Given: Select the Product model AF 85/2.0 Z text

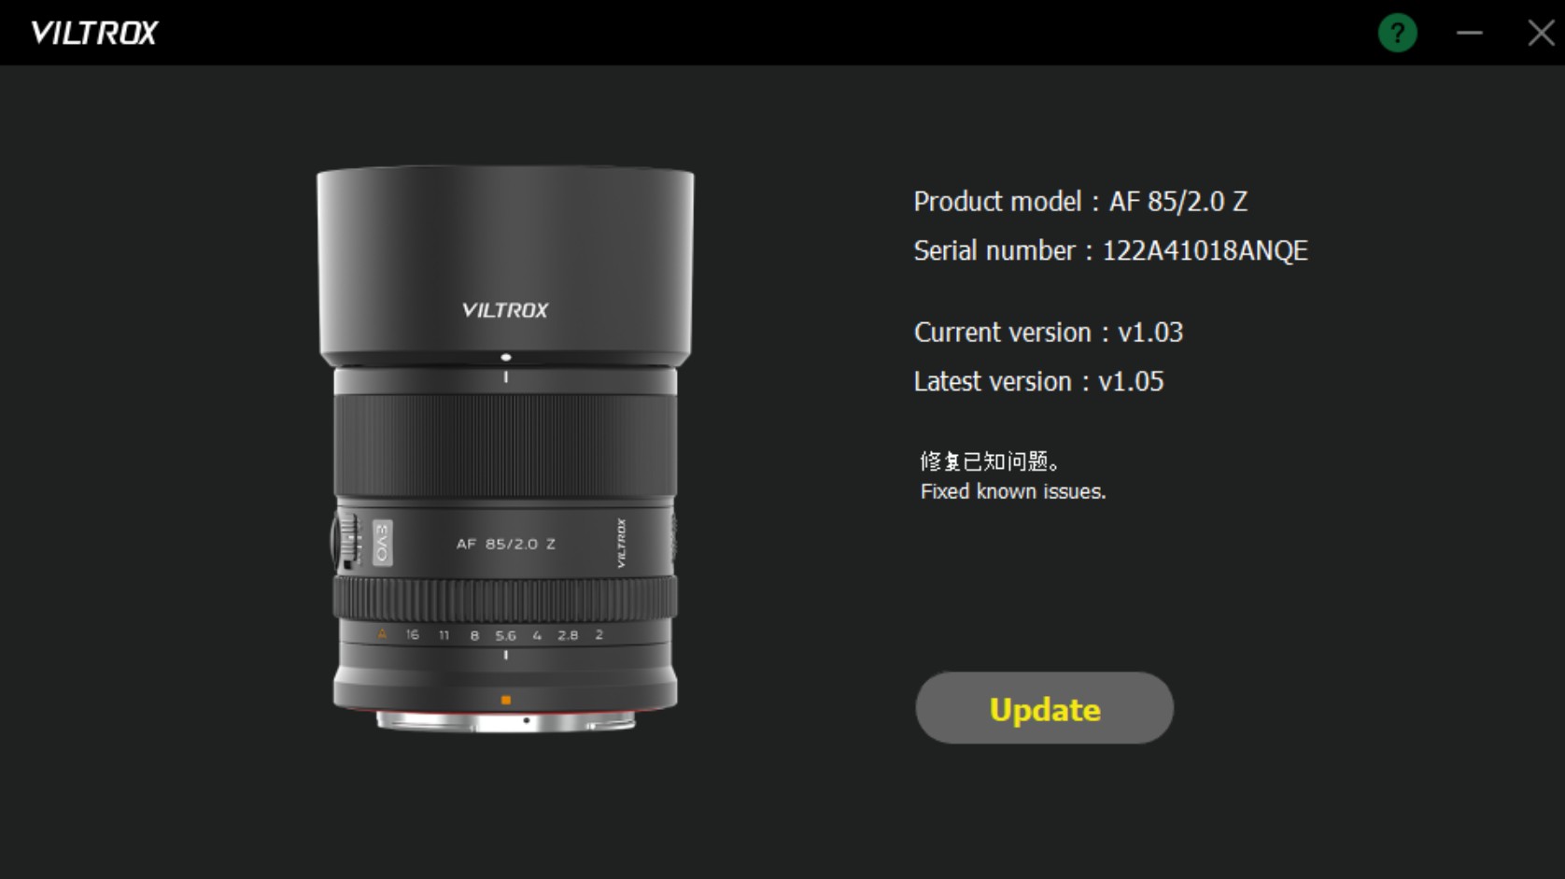Looking at the screenshot, I should pos(1080,202).
